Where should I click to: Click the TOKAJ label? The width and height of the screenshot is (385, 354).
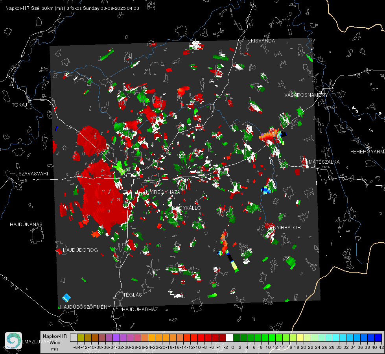19,105
